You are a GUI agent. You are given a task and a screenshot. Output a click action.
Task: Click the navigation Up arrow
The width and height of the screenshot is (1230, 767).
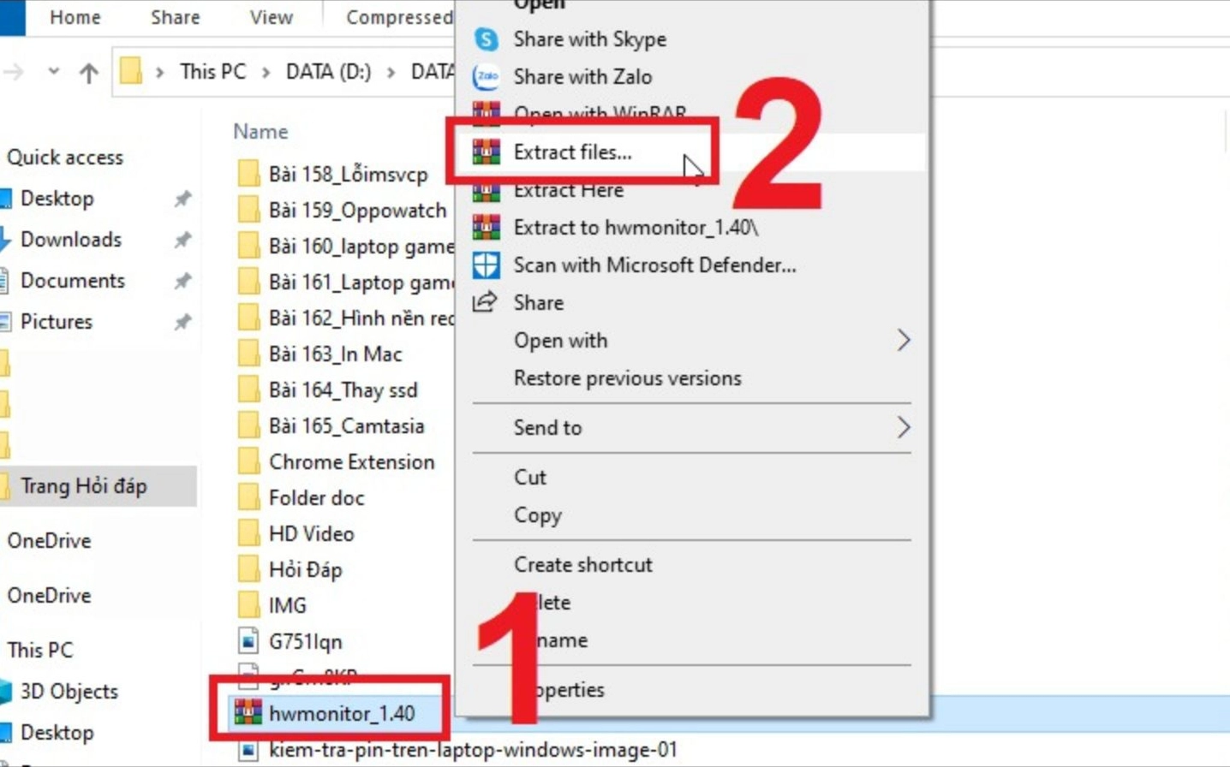[88, 72]
